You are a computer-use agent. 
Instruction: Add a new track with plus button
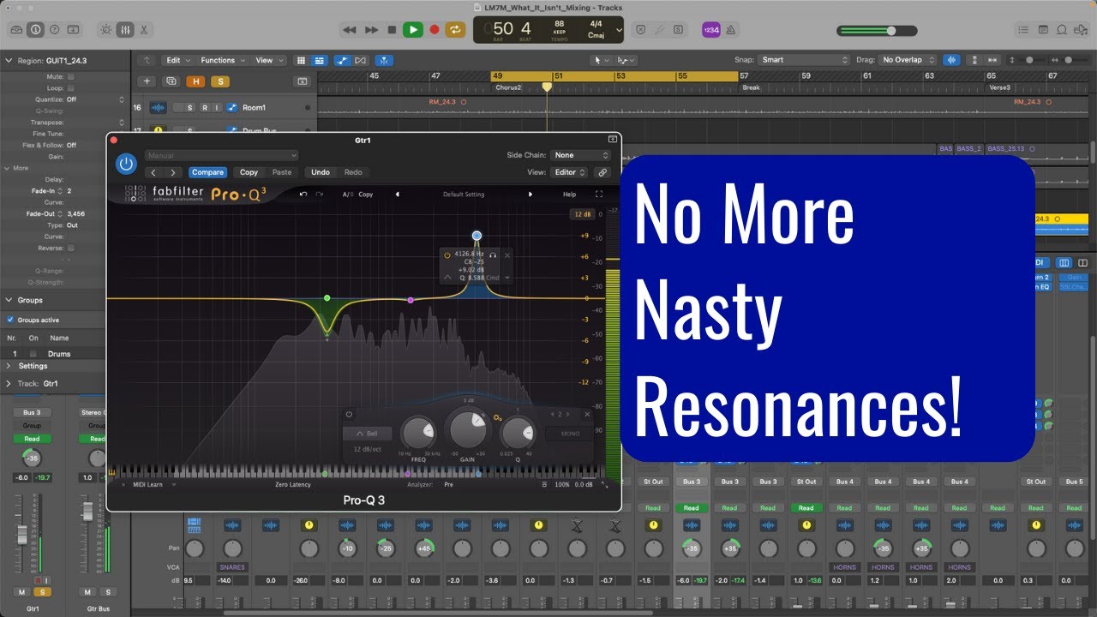point(147,81)
